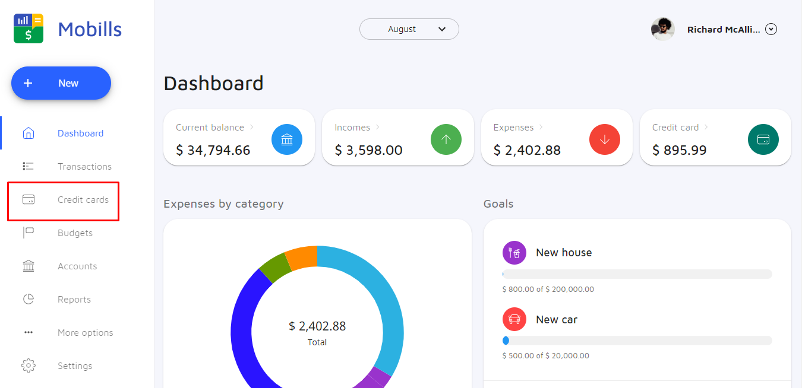The height and width of the screenshot is (388, 802).
Task: Click the green up-arrow Incomes icon
Action: coord(446,139)
